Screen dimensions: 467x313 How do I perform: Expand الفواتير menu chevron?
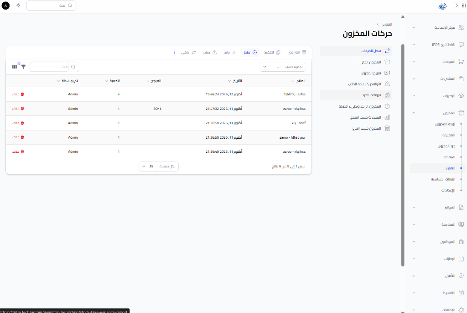point(414,207)
